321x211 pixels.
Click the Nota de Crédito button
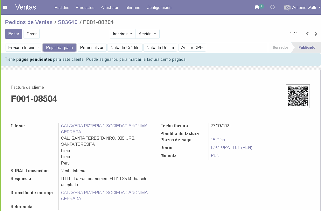(125, 47)
